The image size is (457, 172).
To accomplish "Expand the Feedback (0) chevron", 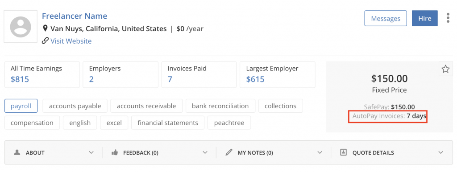I will pyautogui.click(x=205, y=152).
